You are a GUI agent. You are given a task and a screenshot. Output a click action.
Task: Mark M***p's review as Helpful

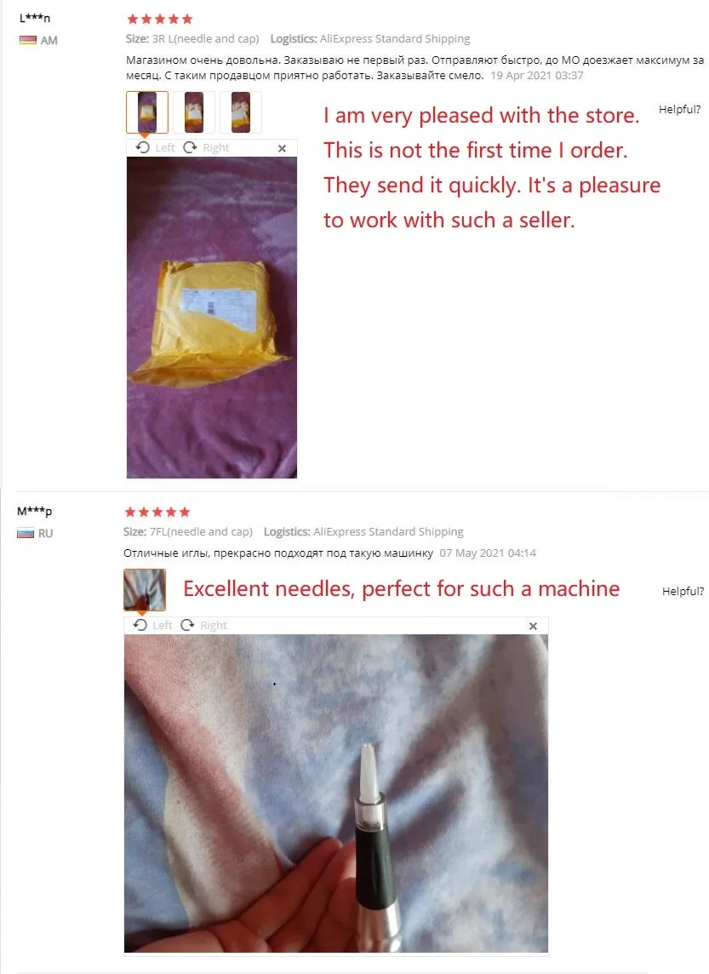683,592
